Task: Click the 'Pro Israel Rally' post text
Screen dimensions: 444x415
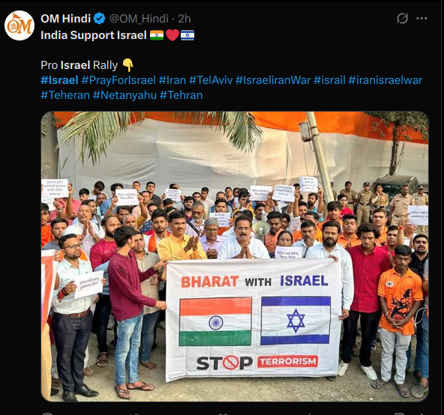Action: point(79,65)
